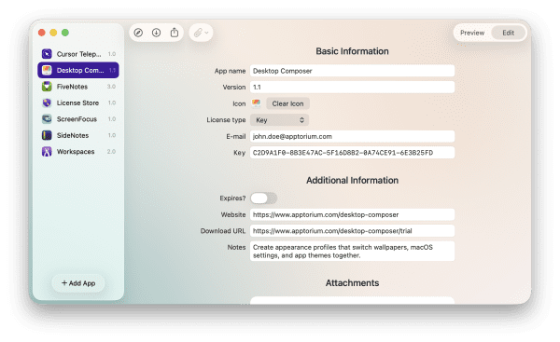Click the License Store app icon
Viewport: 560px width, 342px height.
(47, 103)
